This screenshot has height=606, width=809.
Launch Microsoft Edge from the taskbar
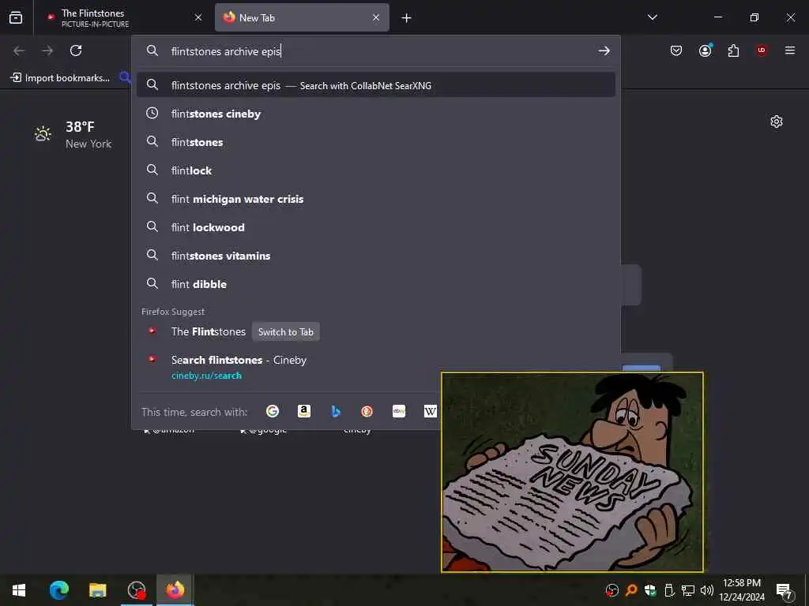pos(58,590)
